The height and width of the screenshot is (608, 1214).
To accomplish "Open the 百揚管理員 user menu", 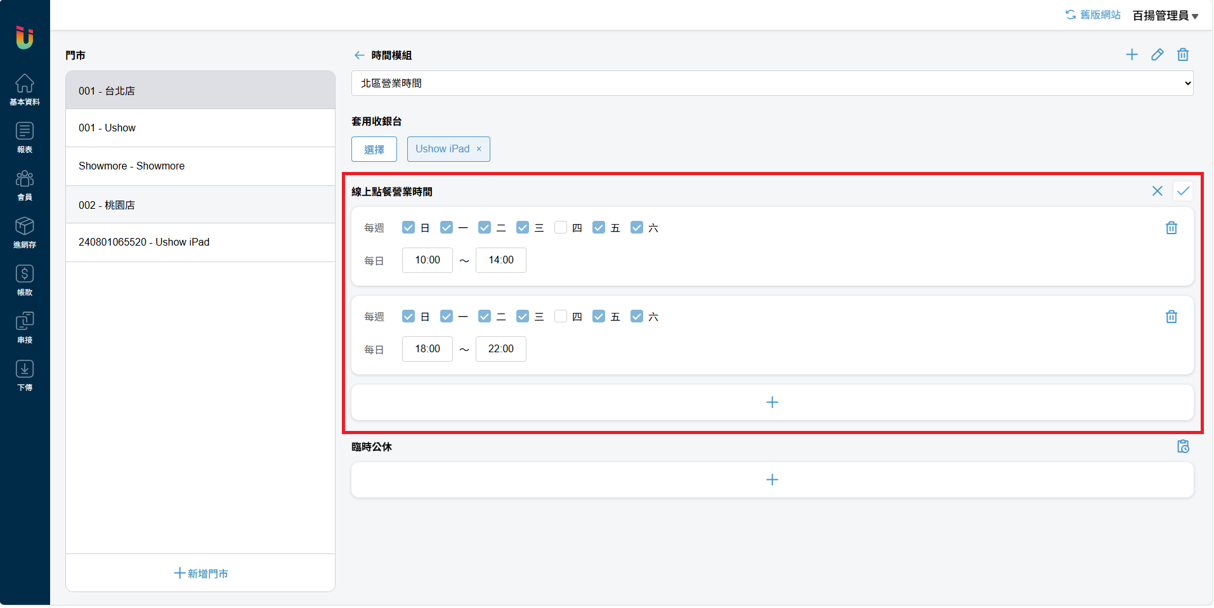I will (1165, 15).
